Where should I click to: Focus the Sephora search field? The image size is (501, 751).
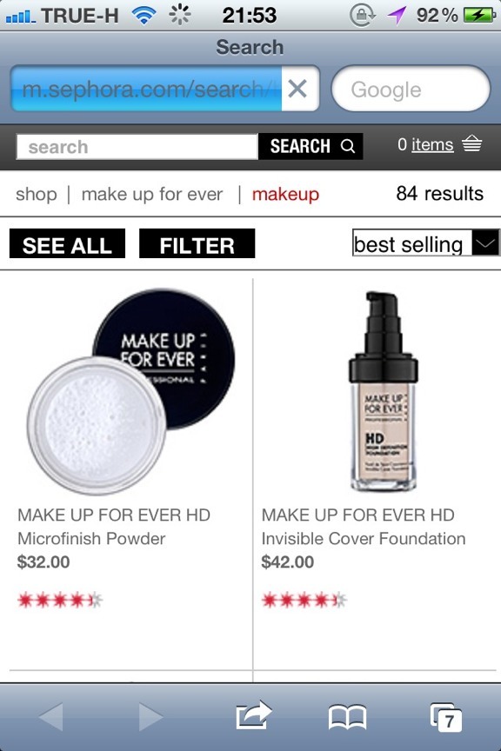pyautogui.click(x=137, y=147)
